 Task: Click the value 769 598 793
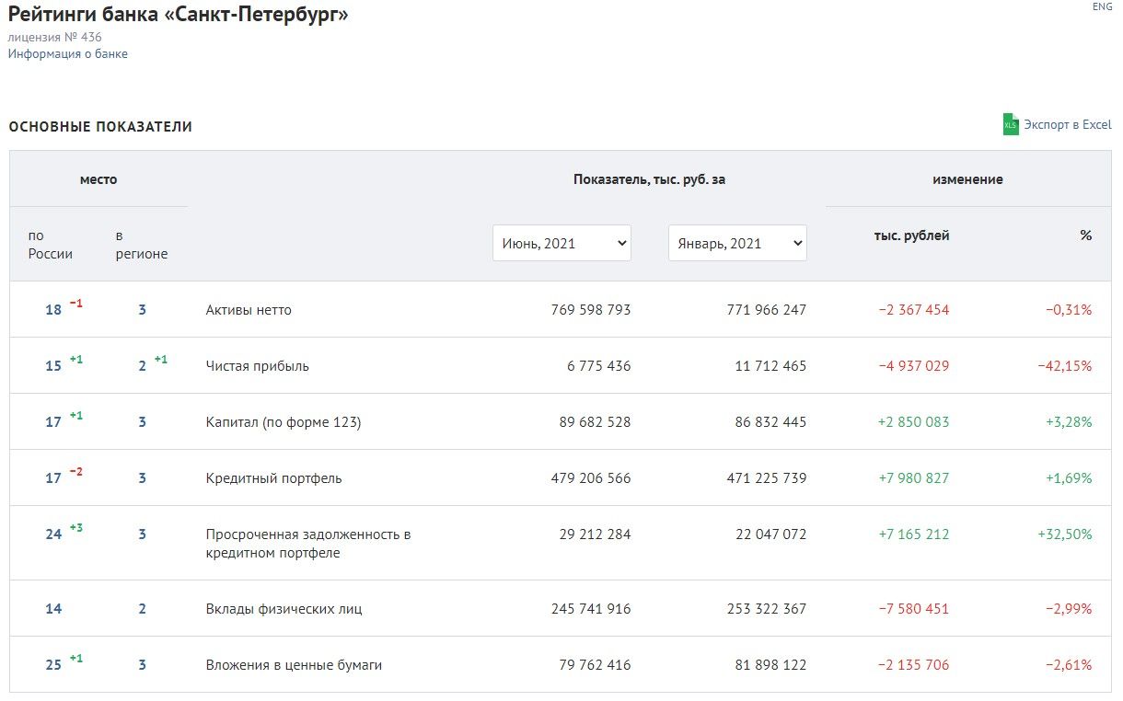(591, 310)
